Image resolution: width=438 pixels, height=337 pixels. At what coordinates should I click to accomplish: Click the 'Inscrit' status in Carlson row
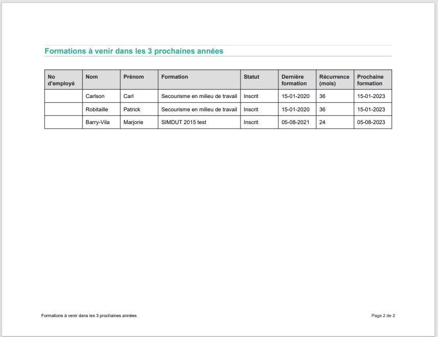(x=259, y=96)
